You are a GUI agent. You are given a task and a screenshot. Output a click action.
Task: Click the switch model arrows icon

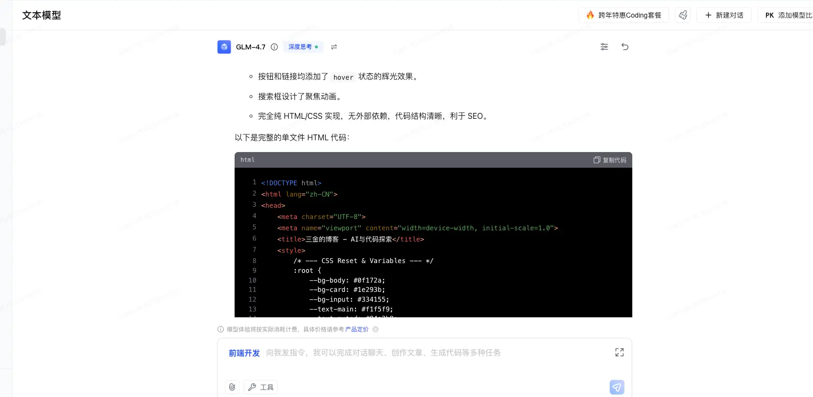point(334,47)
